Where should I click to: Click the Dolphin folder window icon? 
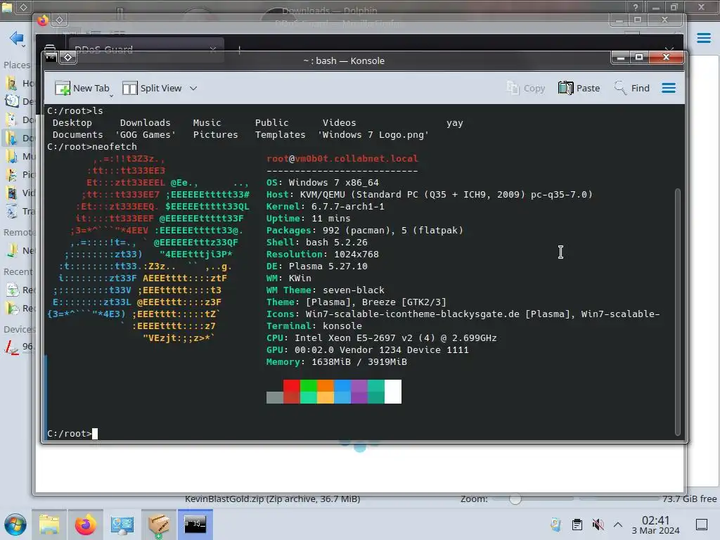[7, 7]
